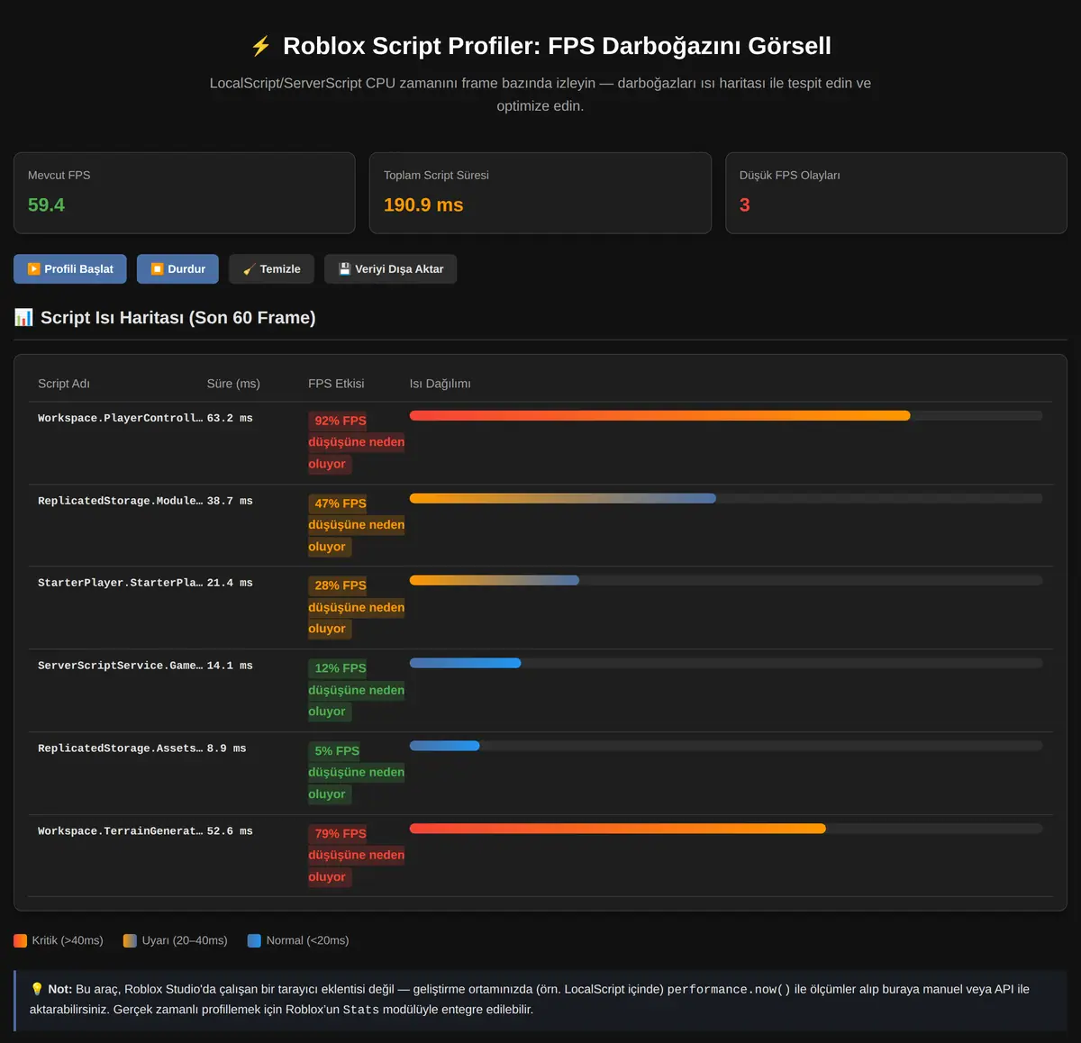Click the 92% FPS impact badge
The image size is (1081, 1043).
coord(357,442)
